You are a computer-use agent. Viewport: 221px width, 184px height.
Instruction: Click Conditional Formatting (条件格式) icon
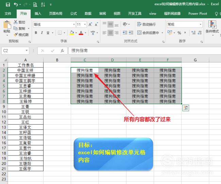coord(212,27)
